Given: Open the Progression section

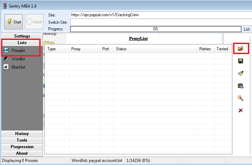Looking at the screenshot, I should (x=22, y=147).
